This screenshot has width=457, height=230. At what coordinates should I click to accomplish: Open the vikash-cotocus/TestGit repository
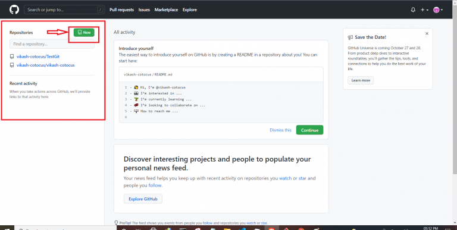point(38,56)
